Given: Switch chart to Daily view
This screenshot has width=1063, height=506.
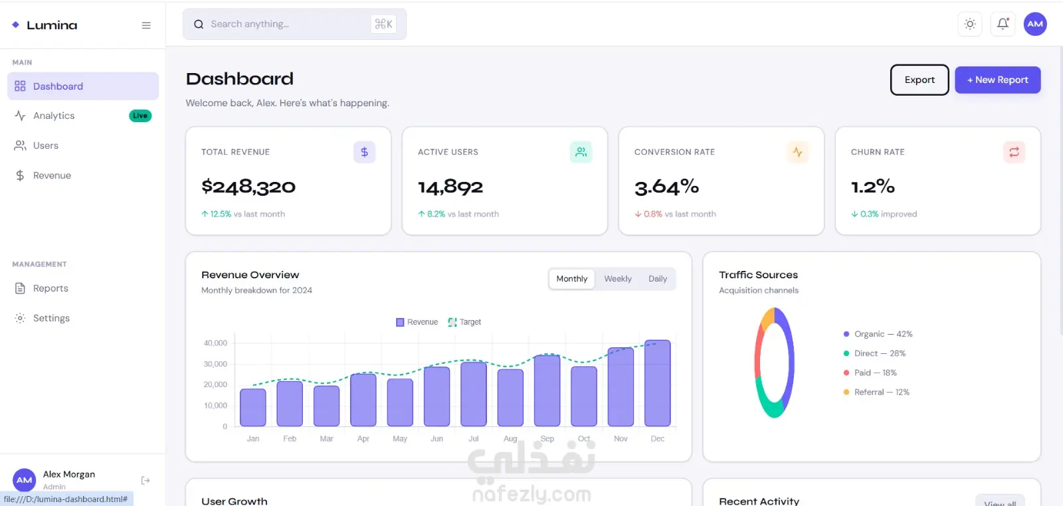Looking at the screenshot, I should tap(658, 279).
